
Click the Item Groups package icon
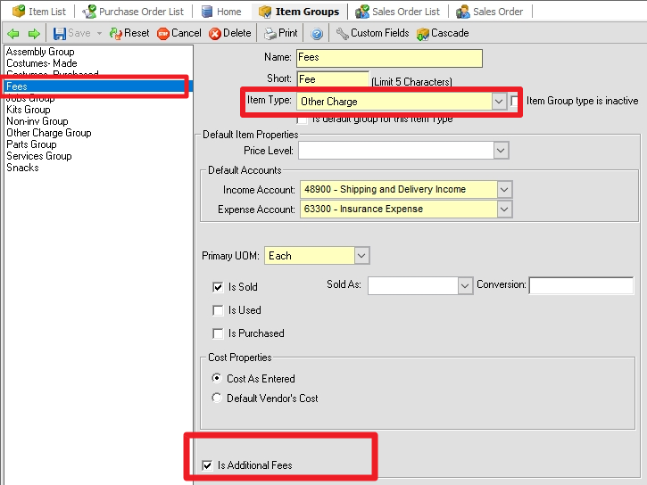coord(265,12)
